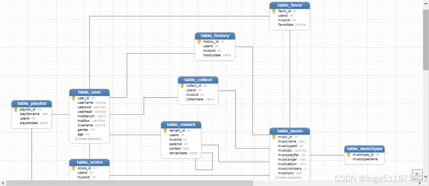
Task: Click the primary key icon beside remark_id
Action: [165, 131]
